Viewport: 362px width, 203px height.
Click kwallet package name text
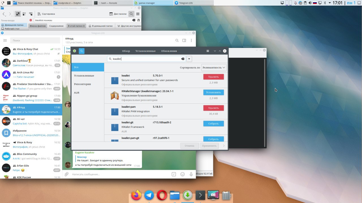pos(126,76)
